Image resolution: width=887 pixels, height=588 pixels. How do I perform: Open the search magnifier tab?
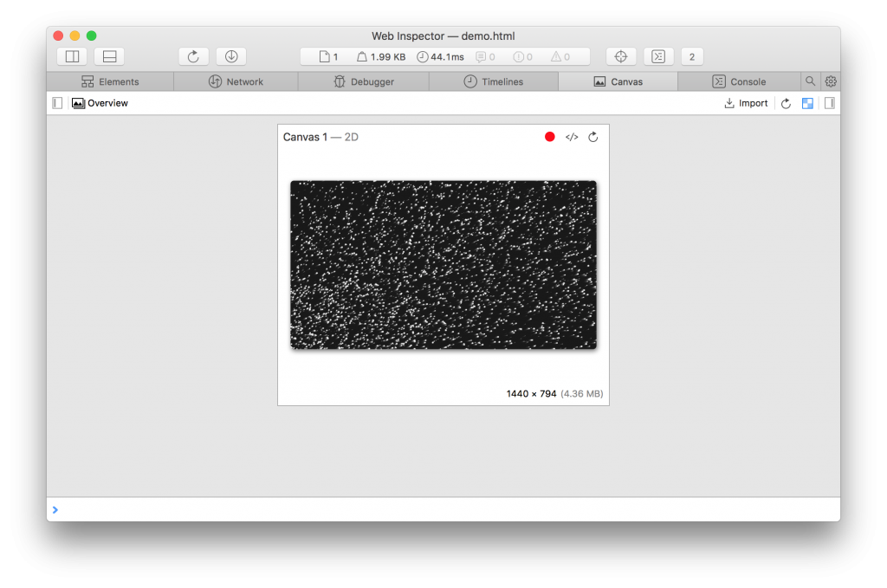pyautogui.click(x=810, y=81)
